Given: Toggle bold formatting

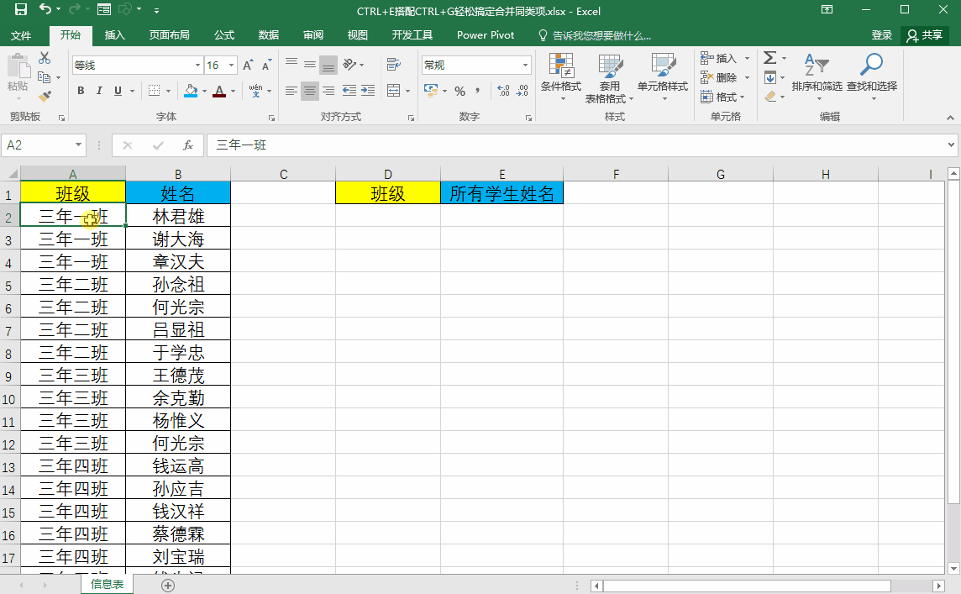Looking at the screenshot, I should 81,91.
